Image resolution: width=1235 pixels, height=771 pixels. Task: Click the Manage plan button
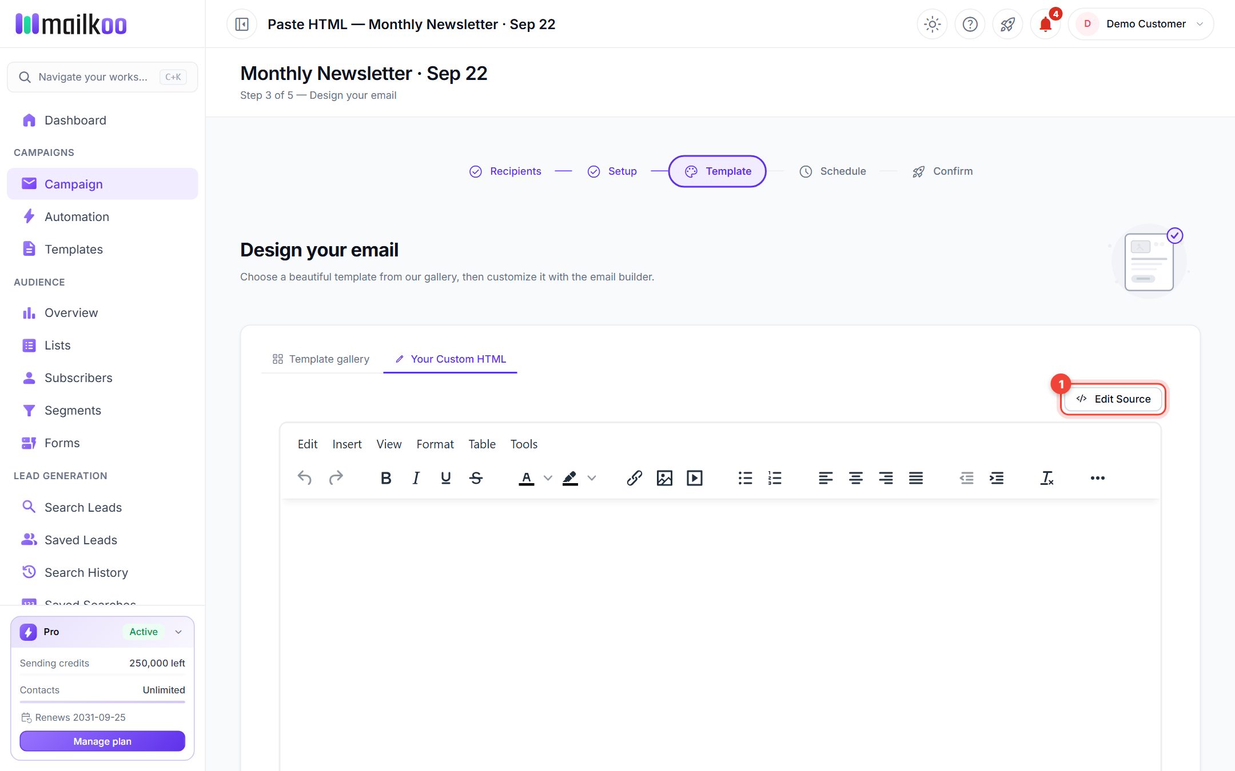102,741
